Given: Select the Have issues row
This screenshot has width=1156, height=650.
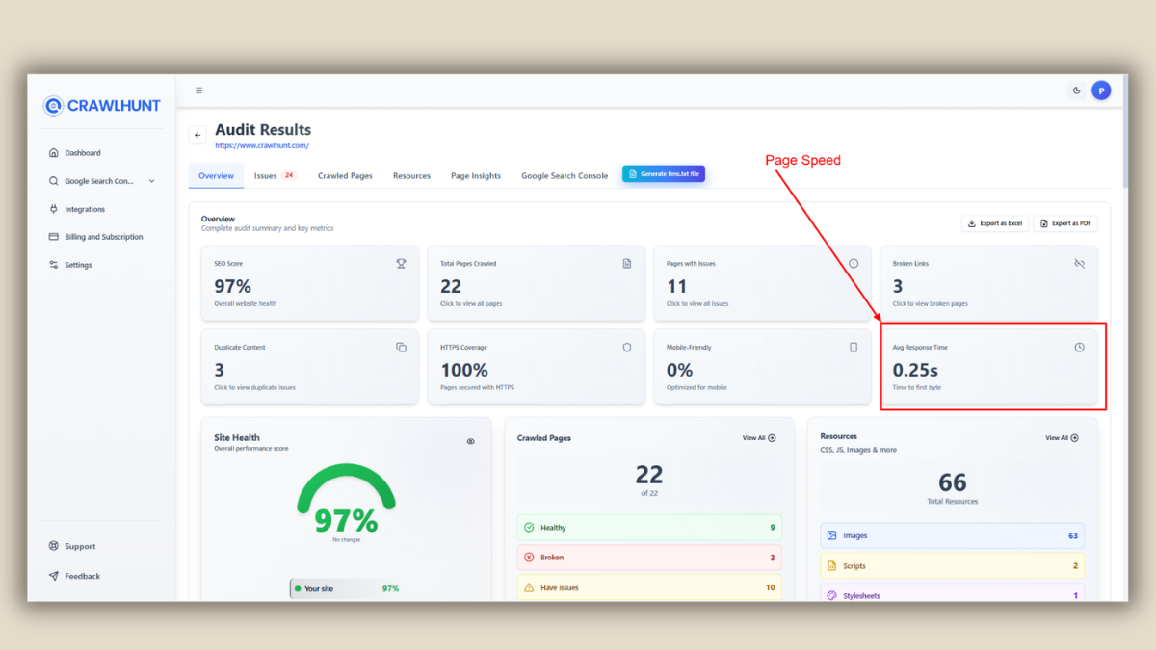Looking at the screenshot, I should (x=649, y=587).
